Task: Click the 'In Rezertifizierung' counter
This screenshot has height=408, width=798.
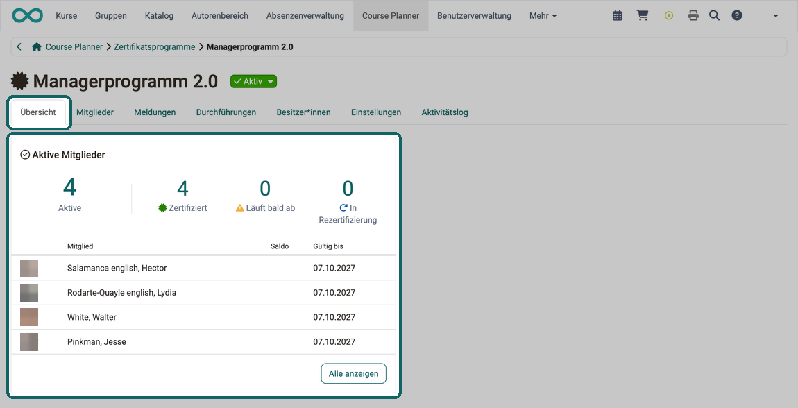Action: click(348, 201)
